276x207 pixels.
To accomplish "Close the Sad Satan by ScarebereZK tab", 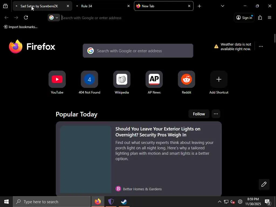I will tap(68, 6).
